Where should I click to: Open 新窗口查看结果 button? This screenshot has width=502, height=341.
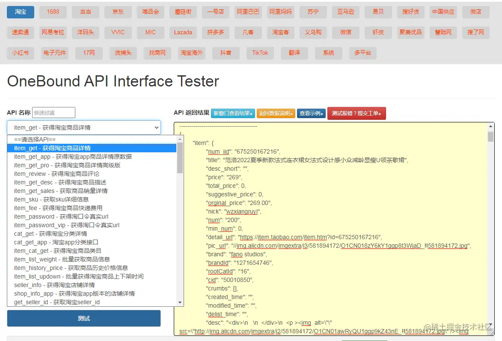(x=233, y=113)
